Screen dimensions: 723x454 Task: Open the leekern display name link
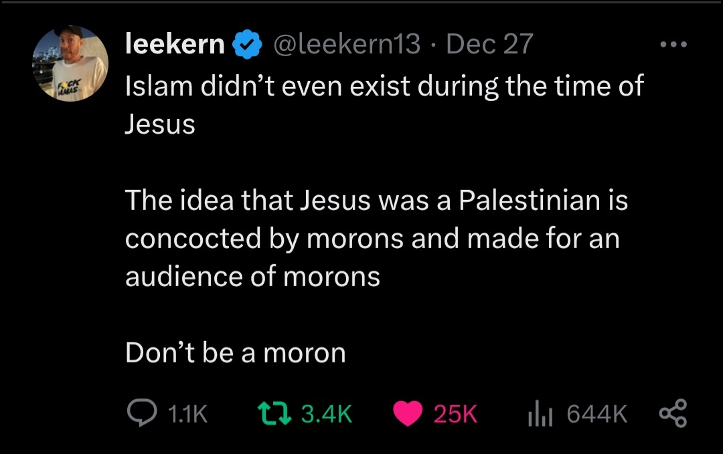(175, 44)
